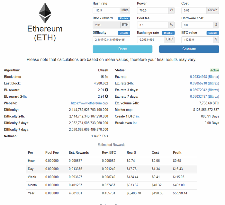
Task: Select Block time value 15.9s
Action: pos(104,77)
